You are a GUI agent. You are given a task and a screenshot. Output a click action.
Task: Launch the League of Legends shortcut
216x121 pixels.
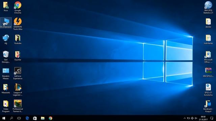[18, 90]
